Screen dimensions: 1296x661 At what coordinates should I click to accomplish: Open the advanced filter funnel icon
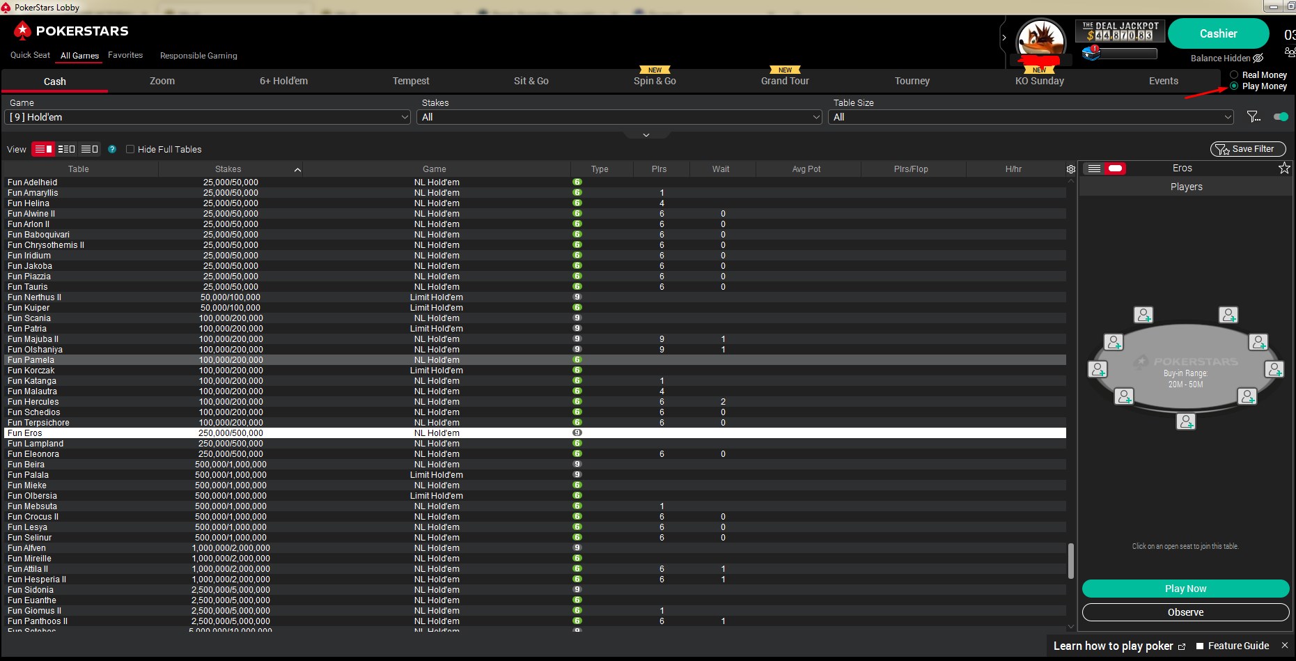tap(1254, 117)
